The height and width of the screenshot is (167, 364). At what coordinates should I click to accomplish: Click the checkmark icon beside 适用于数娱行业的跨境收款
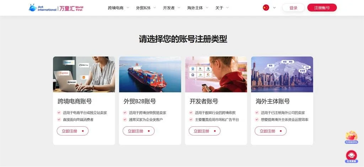(191, 113)
